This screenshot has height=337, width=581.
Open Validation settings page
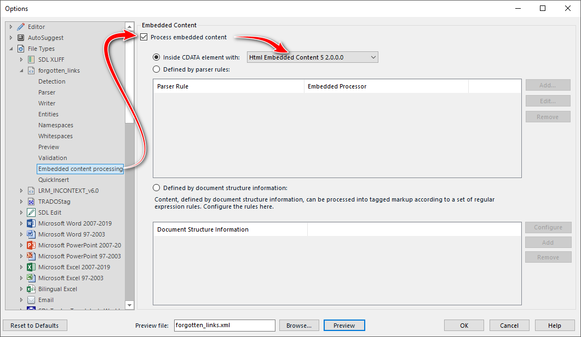pos(53,158)
